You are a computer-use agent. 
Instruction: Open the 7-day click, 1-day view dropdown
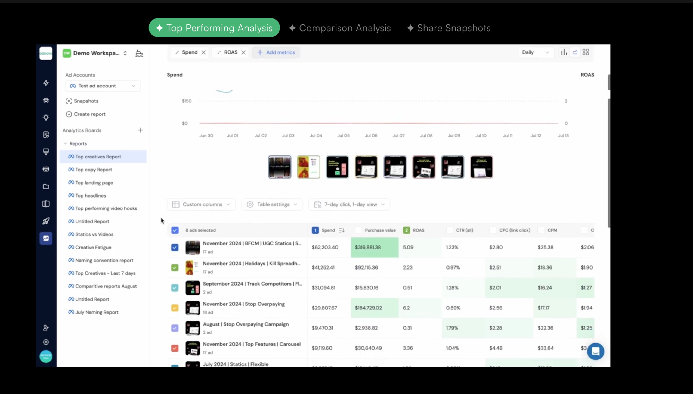(349, 204)
